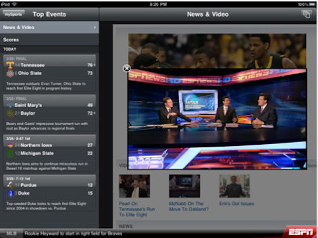Screen dimensions: 318x238
Task: Click the Baylor team logo
Action: click(x=10, y=114)
